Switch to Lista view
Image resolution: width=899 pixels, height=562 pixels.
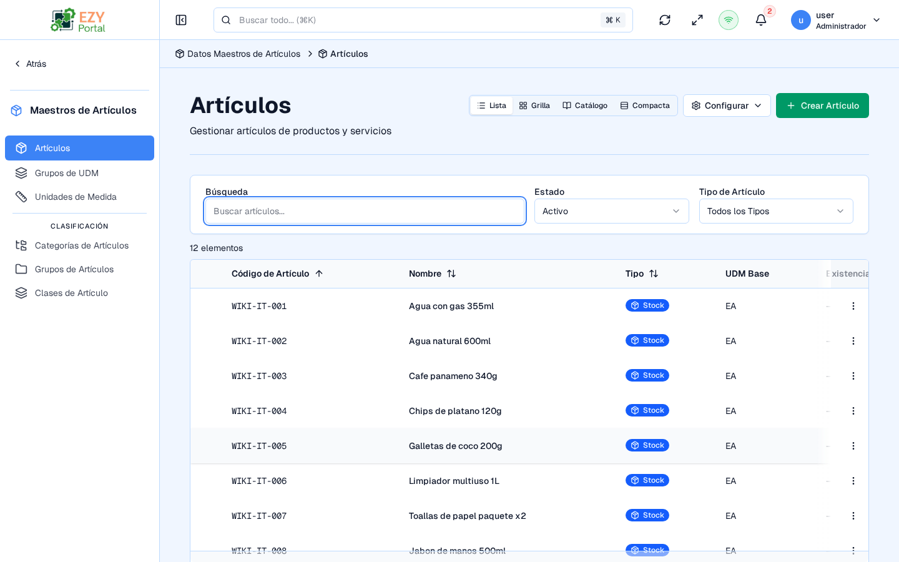491,106
